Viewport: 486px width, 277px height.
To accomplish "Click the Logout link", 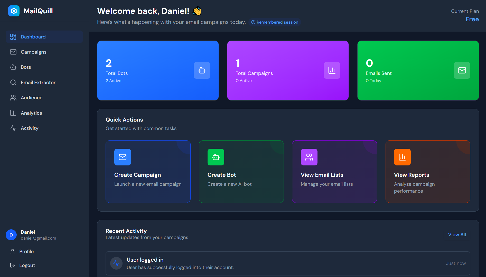I will [27, 265].
